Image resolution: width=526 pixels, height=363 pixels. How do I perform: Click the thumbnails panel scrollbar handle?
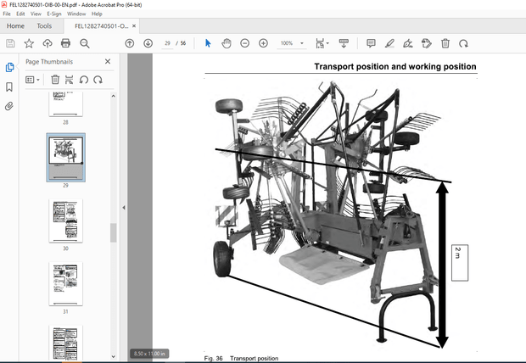[x=114, y=232]
